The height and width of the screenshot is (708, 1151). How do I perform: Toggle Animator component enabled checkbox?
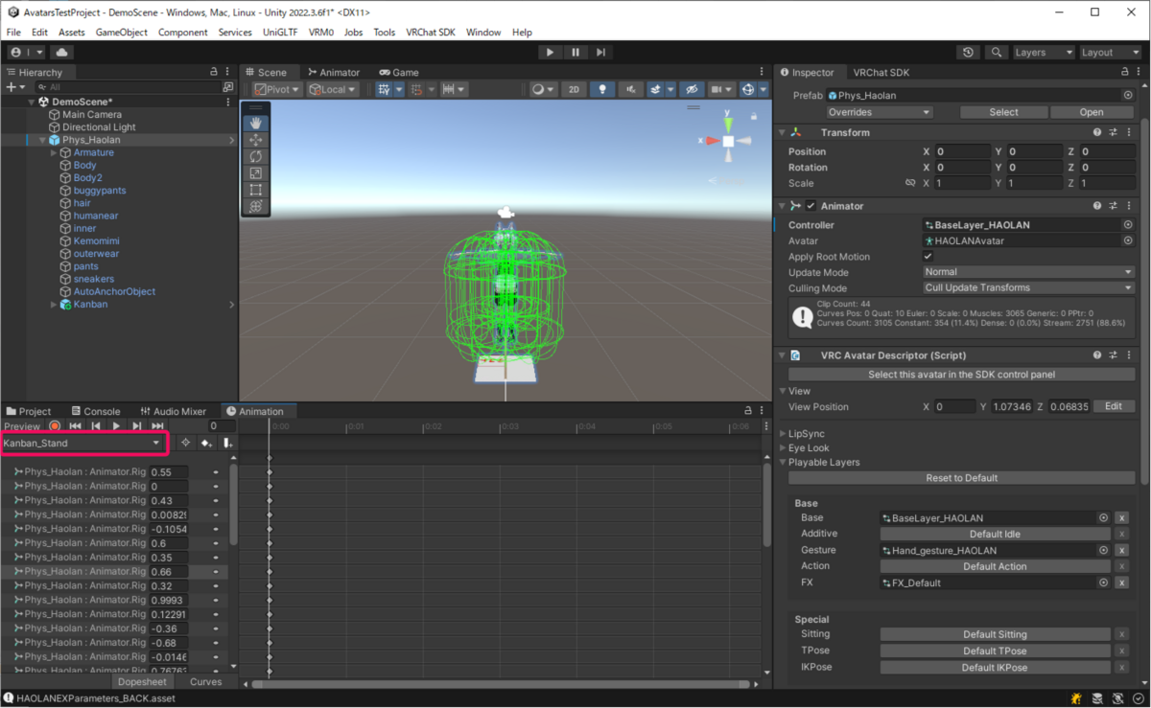point(810,206)
